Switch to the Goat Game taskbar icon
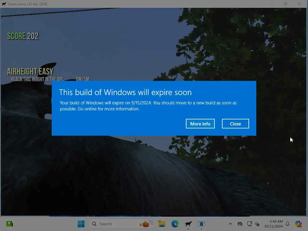Image resolution: width=308 pixels, height=231 pixels. point(188,224)
